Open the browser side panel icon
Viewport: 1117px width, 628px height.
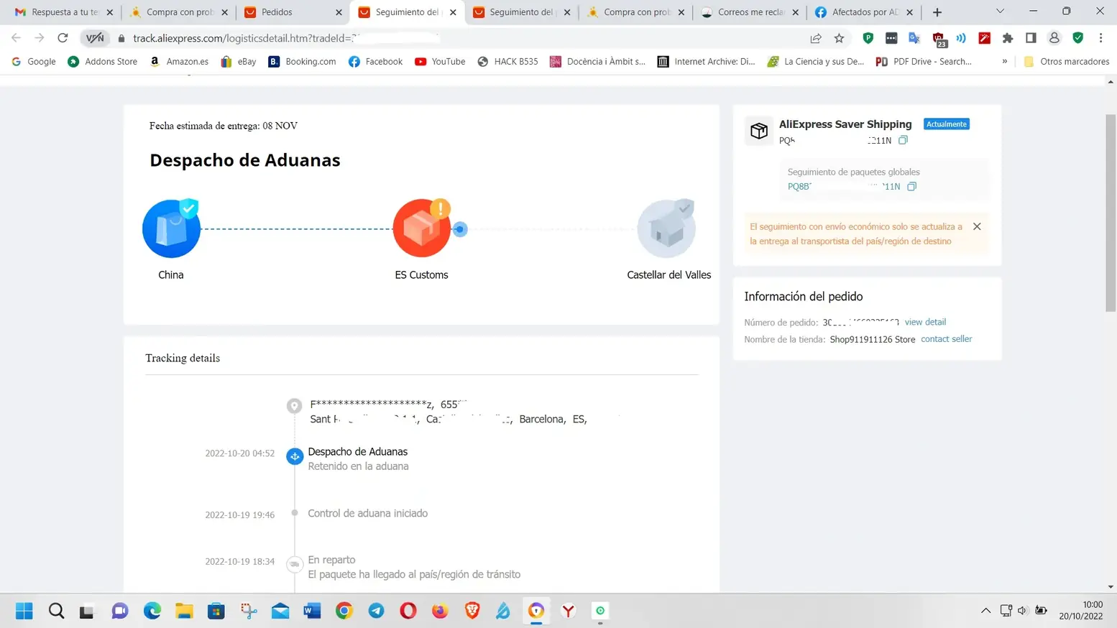pos(1031,38)
